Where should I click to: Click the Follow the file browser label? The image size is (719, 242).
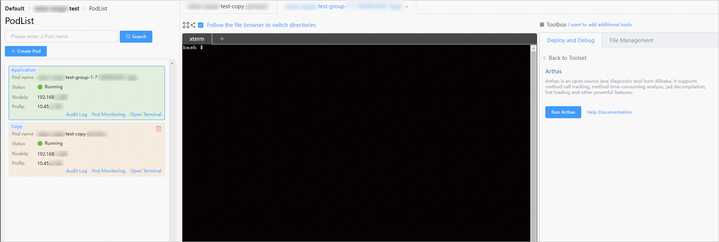(x=261, y=25)
